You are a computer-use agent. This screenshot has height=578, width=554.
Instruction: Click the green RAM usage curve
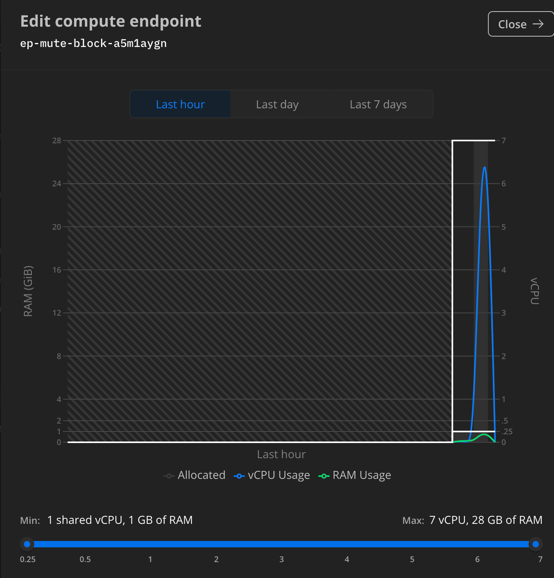click(x=484, y=435)
